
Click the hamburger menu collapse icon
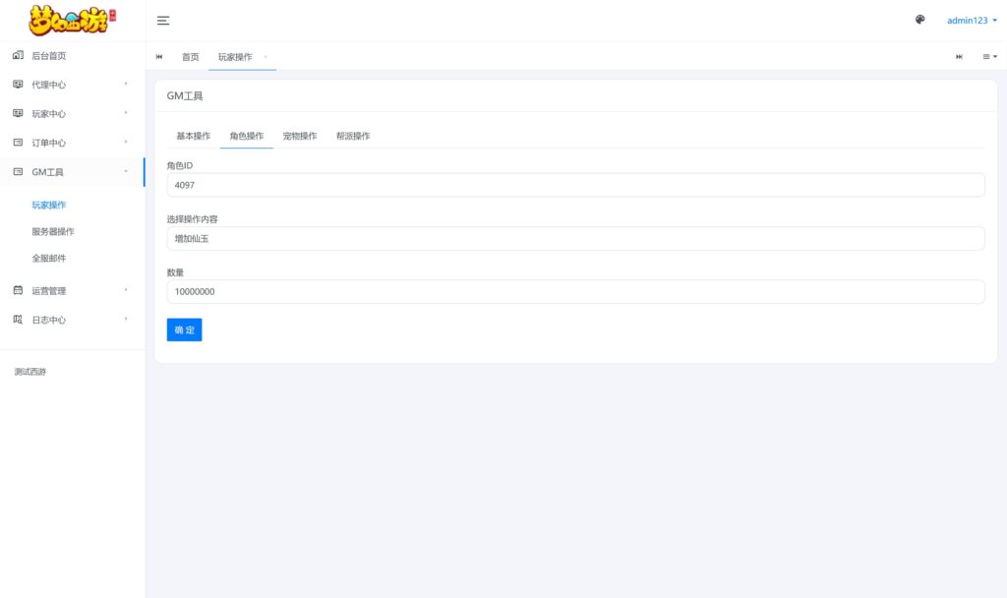[163, 20]
